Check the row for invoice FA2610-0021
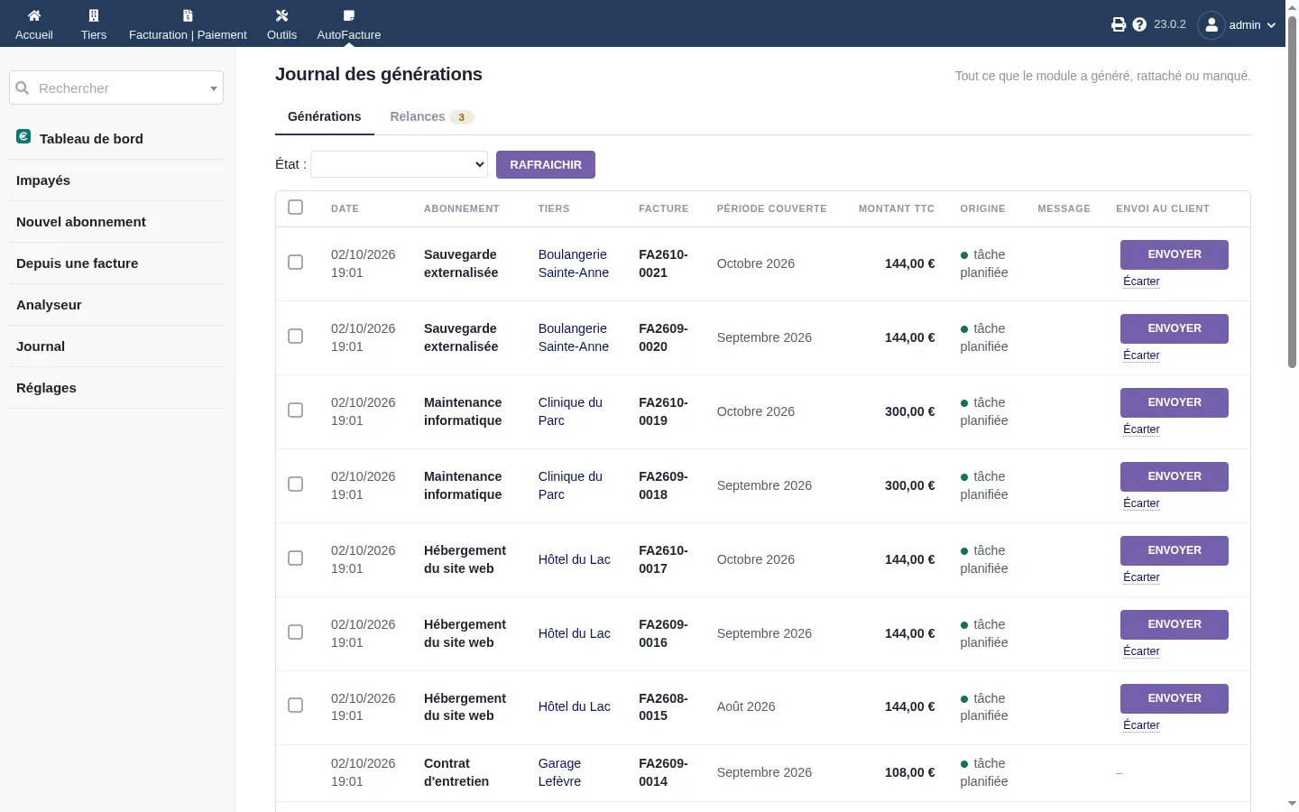1299x812 pixels. point(295,263)
